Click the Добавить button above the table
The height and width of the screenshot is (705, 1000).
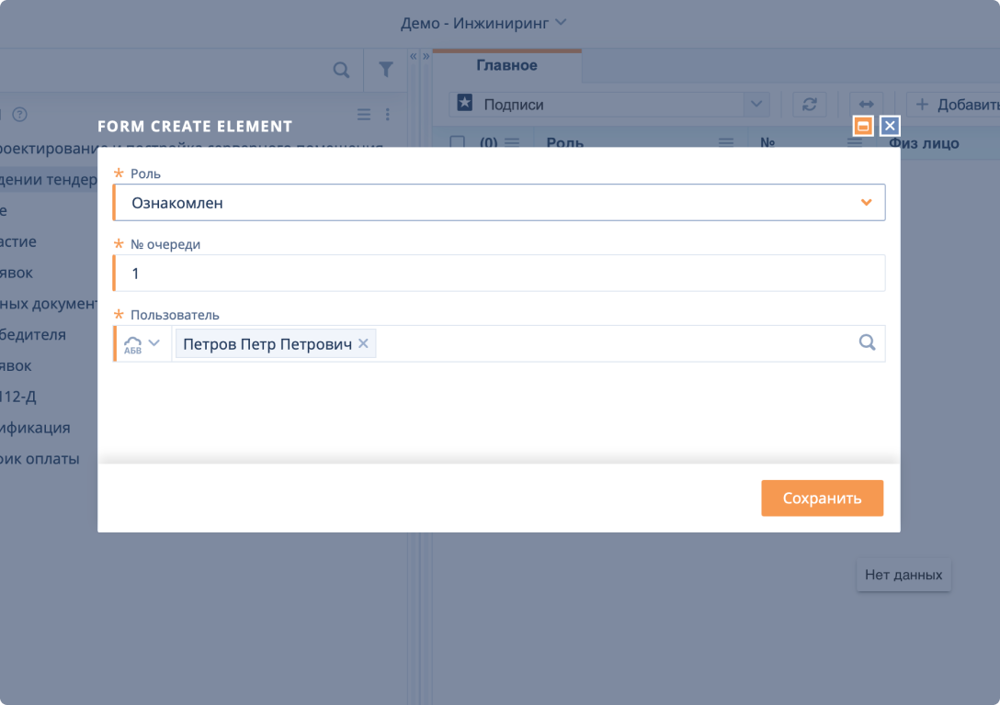coord(957,104)
